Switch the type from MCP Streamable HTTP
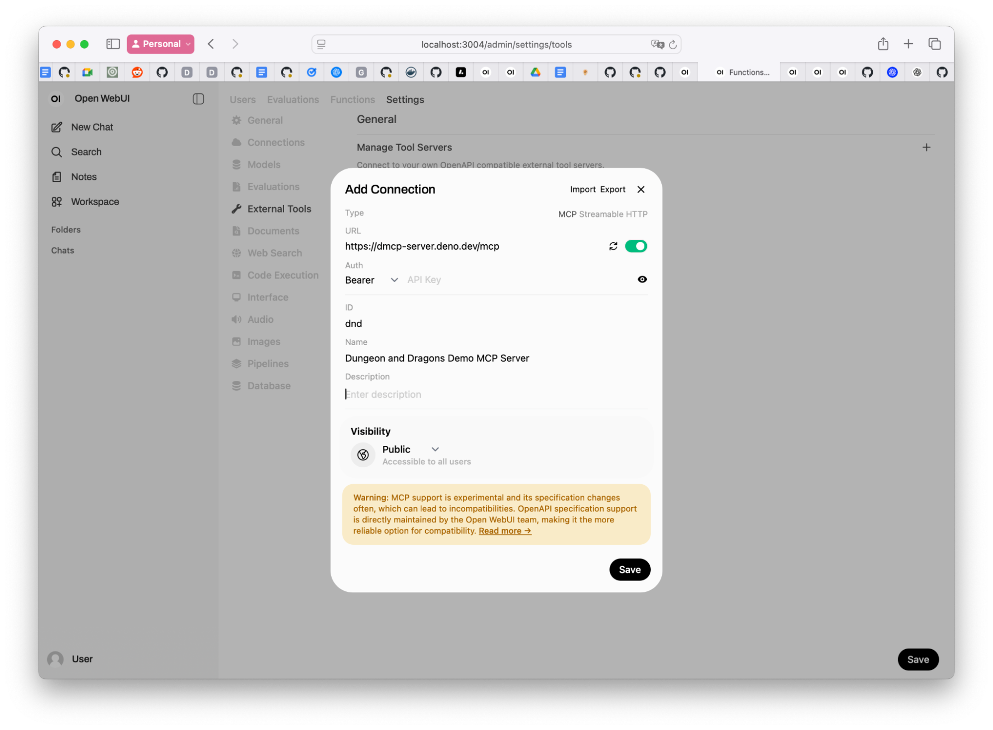This screenshot has height=730, width=993. 602,214
